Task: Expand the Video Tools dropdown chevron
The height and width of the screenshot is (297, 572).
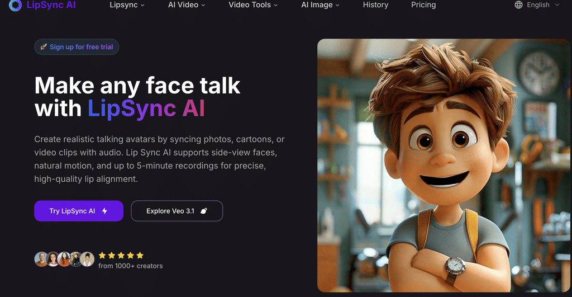Action: tap(276, 5)
